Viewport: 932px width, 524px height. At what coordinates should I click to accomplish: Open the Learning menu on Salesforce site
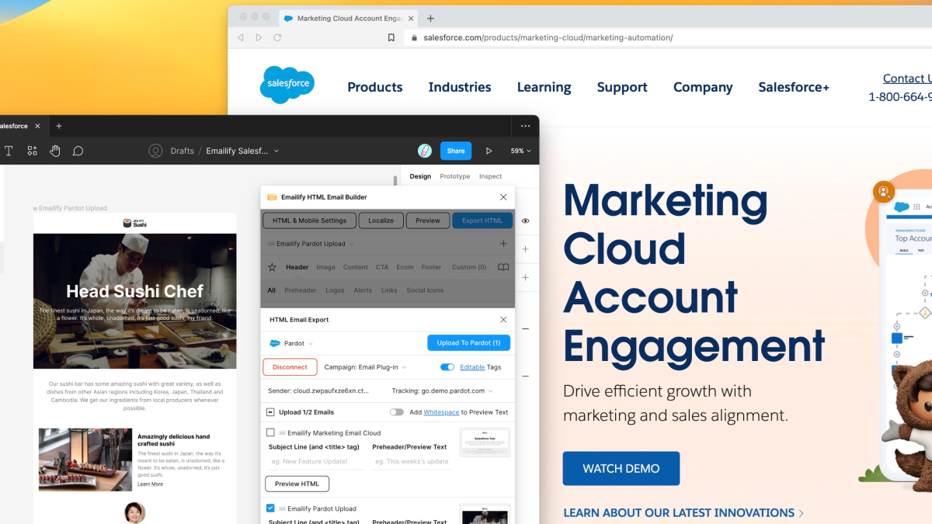click(x=544, y=87)
